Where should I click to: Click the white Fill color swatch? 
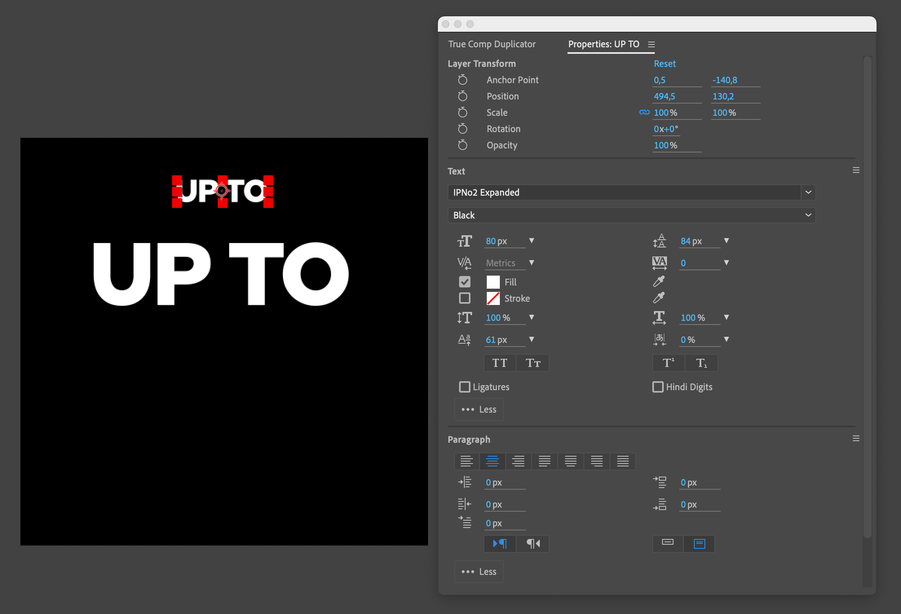point(493,281)
